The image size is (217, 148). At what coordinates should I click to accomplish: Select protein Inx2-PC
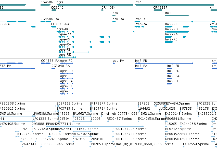pos(170,83)
